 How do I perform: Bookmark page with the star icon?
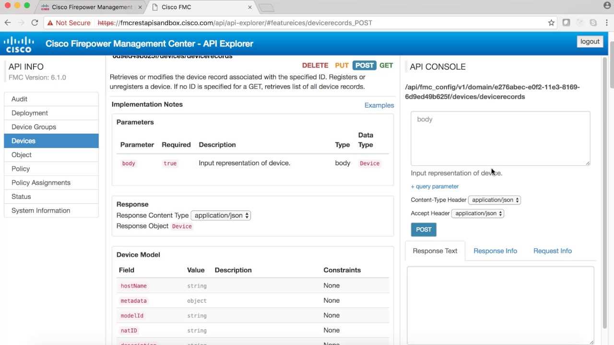[551, 23]
